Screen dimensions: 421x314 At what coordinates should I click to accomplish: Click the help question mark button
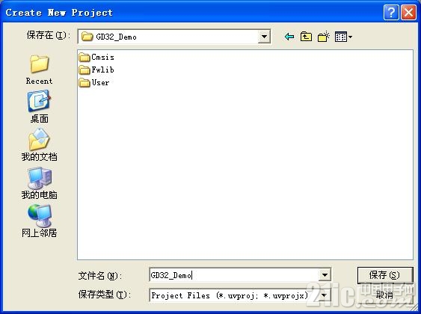click(391, 13)
